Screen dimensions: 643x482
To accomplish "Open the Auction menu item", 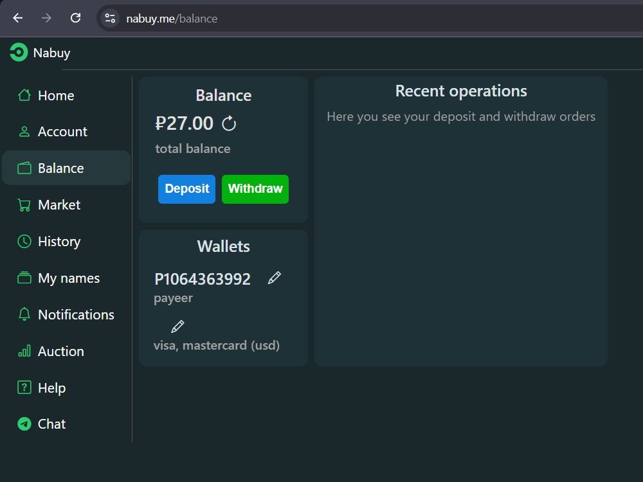I will [x=66, y=351].
